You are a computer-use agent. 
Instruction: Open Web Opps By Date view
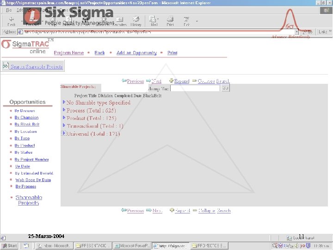coord(33,180)
